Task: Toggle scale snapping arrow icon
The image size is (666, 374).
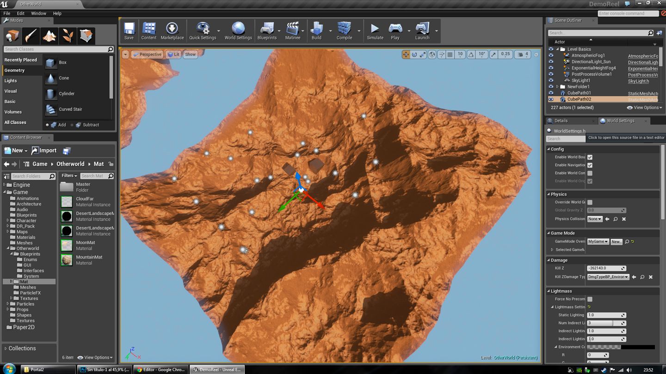Action: coord(493,54)
